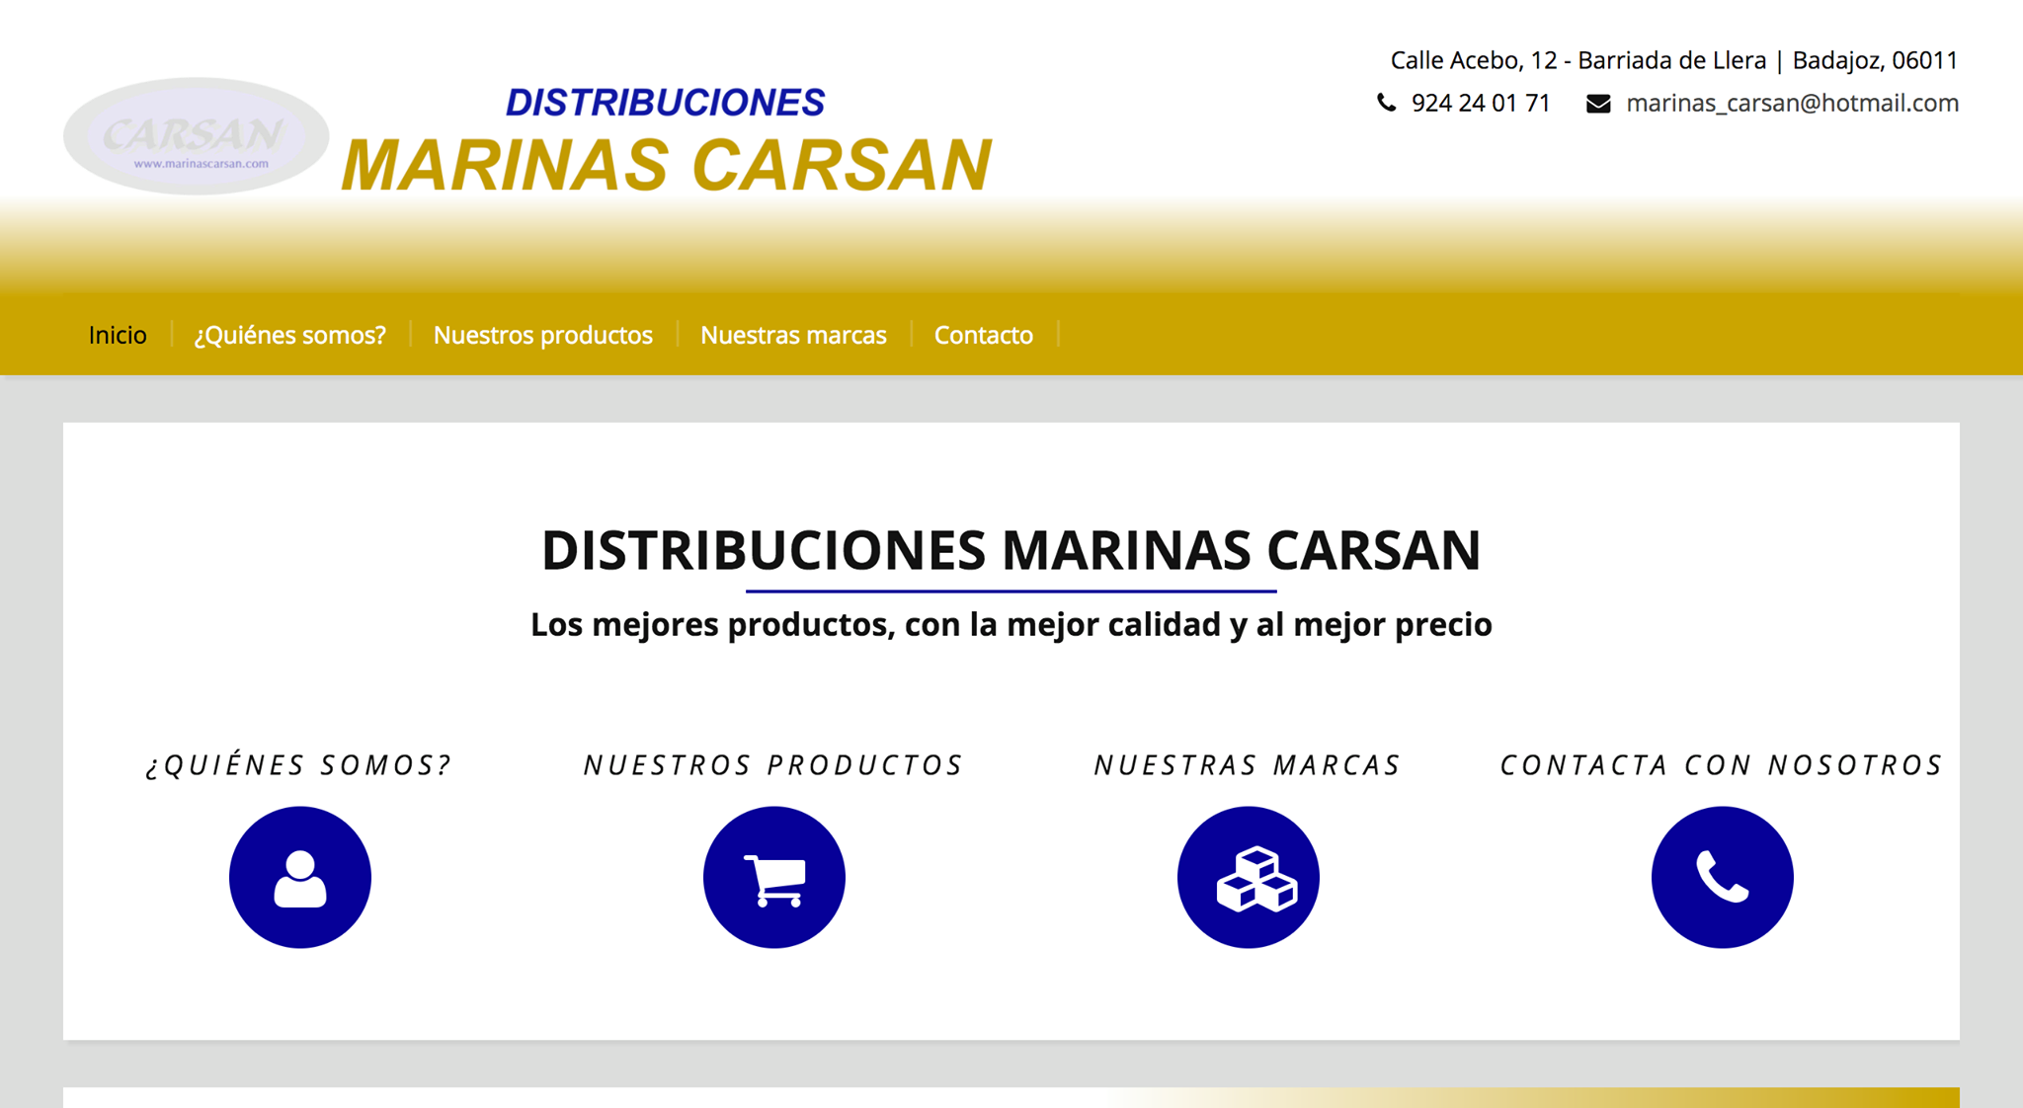Click the blue phone contact icon
The width and height of the screenshot is (2023, 1108).
click(1722, 877)
